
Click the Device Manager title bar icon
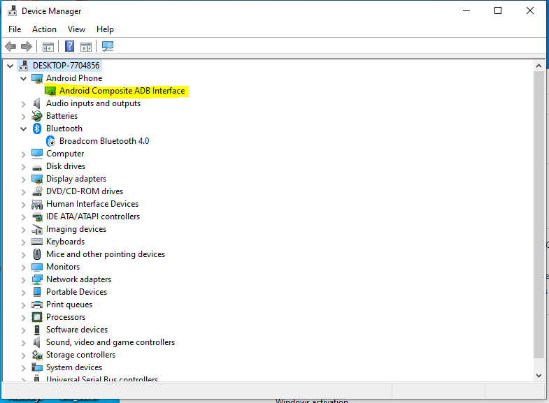[11, 11]
